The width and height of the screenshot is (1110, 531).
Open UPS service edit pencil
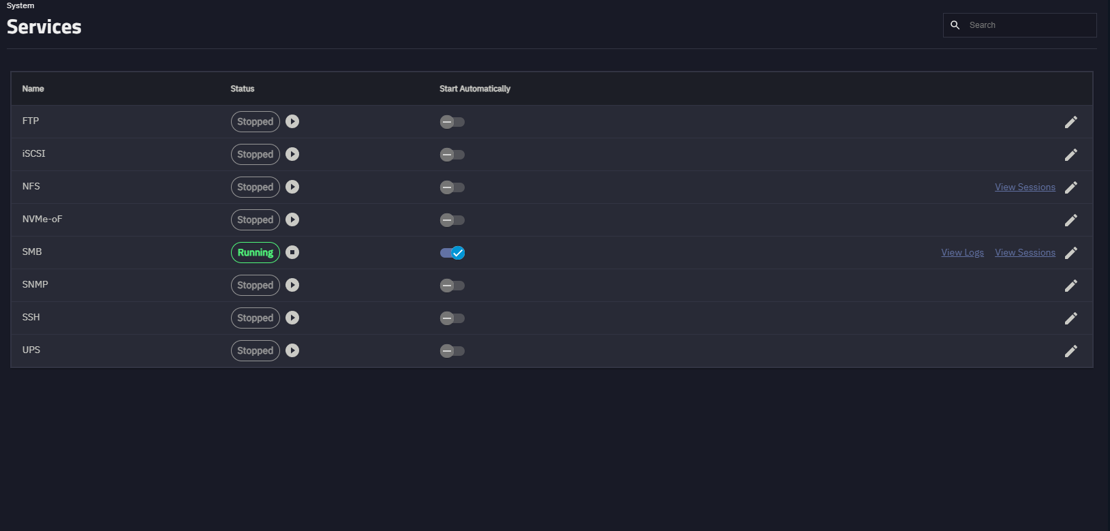[x=1070, y=351]
